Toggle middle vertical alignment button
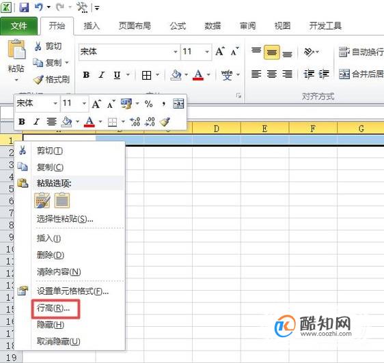Viewport: 384px width, 363px height. click(271, 52)
